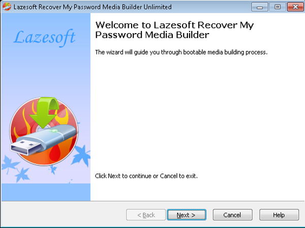Image resolution: width=305 pixels, height=228 pixels.
Task: Click the Lazesoft app icon in title bar
Action: [7, 7]
